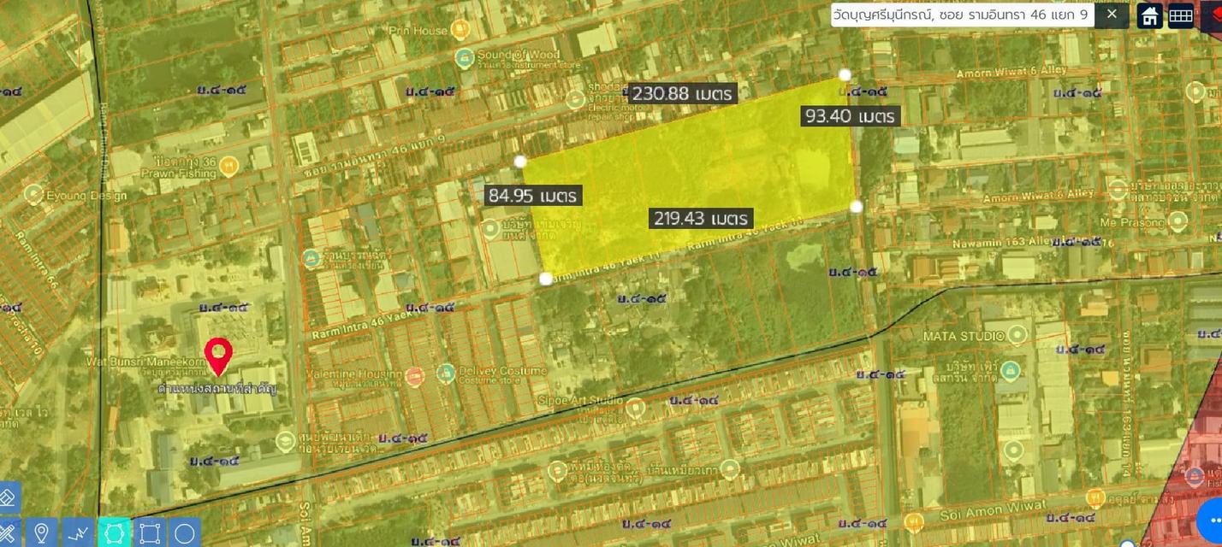This screenshot has width=1222, height=547.
Task: Click the red Wat Bunsri location pin
Action: pos(219,355)
